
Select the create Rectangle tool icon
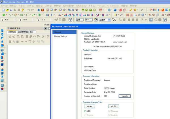pyautogui.click(x=22, y=15)
